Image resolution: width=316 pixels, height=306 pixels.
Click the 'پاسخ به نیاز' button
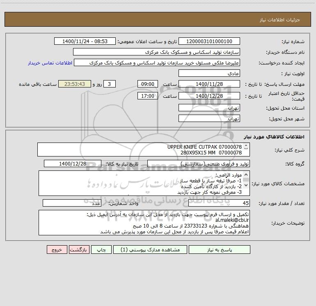pyautogui.click(x=220, y=250)
